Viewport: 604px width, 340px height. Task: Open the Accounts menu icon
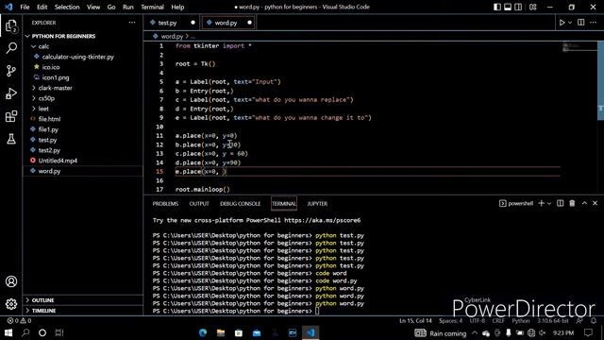[x=11, y=281]
